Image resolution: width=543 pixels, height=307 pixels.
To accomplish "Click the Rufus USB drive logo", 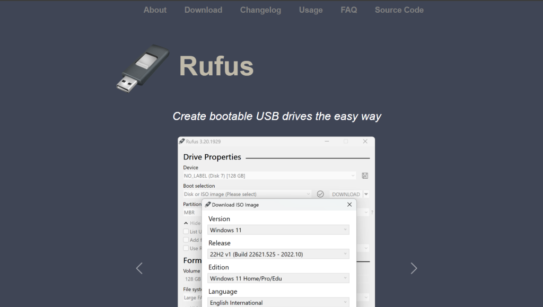I will 142,67.
